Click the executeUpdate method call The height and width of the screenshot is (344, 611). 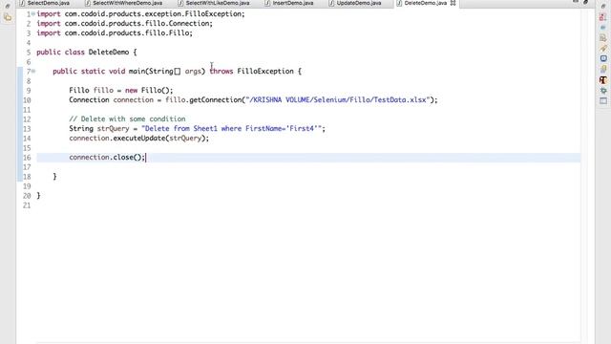tap(139, 139)
